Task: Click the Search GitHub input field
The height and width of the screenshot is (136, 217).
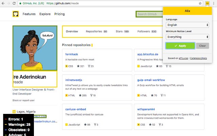Action: tap(149, 14)
